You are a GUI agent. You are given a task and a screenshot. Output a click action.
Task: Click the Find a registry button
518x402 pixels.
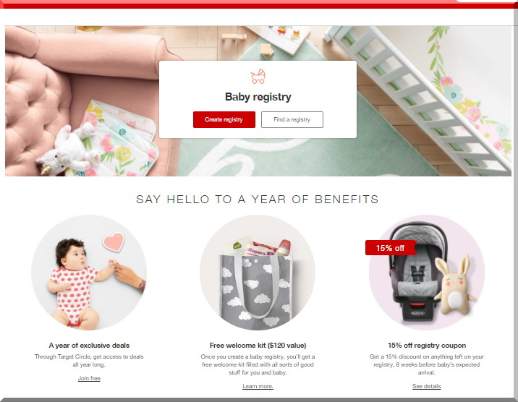tap(292, 119)
